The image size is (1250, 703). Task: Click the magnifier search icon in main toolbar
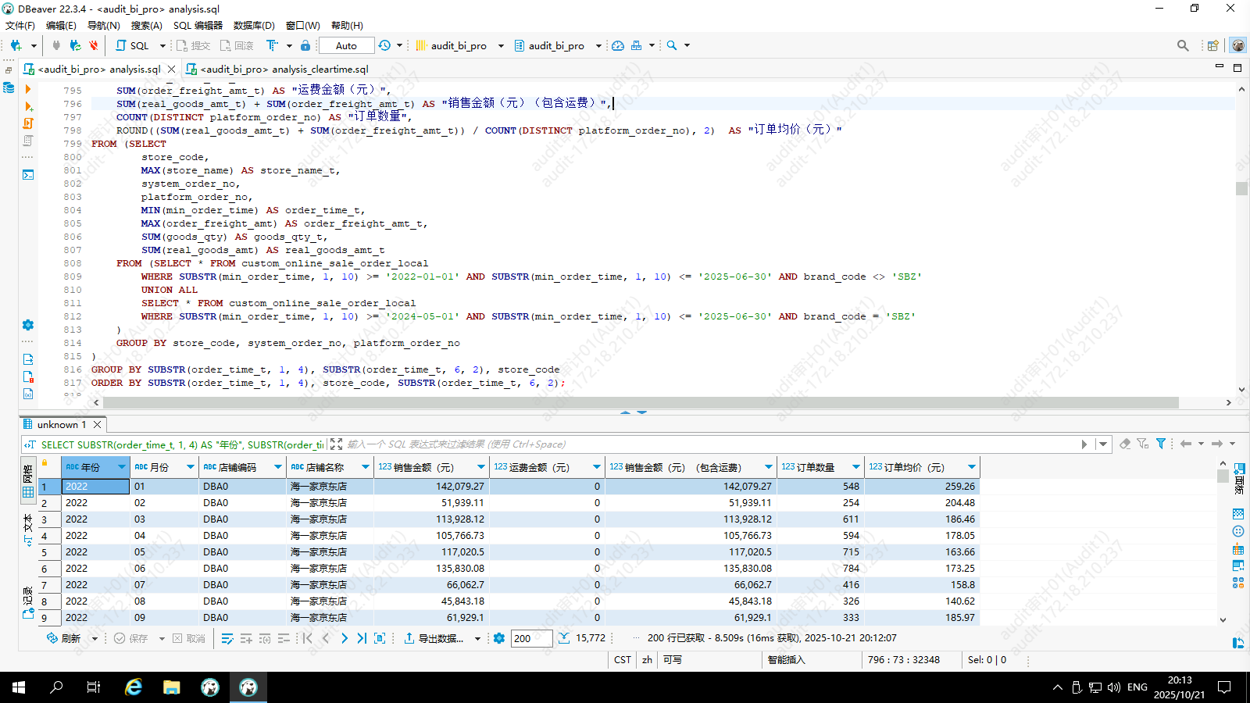pos(671,45)
